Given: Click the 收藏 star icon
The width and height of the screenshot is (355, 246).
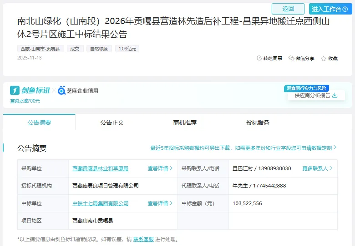Looking at the screenshot, I should (x=324, y=59).
